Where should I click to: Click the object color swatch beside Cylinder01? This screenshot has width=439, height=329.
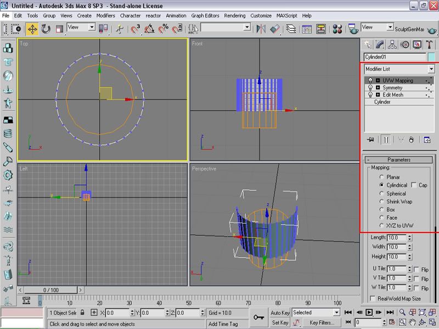click(x=431, y=57)
